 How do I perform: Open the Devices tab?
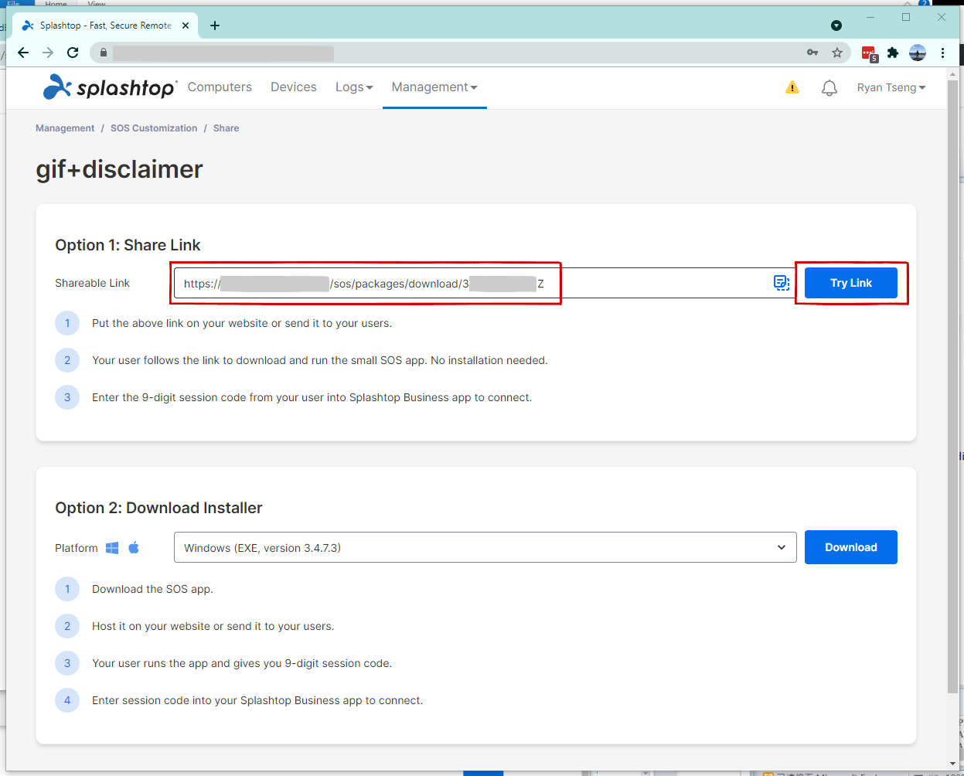tap(294, 87)
